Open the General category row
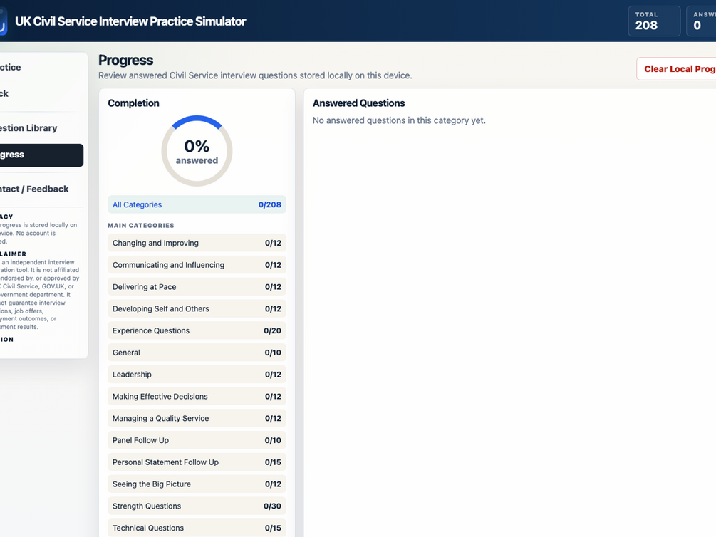716x537 pixels. [197, 353]
